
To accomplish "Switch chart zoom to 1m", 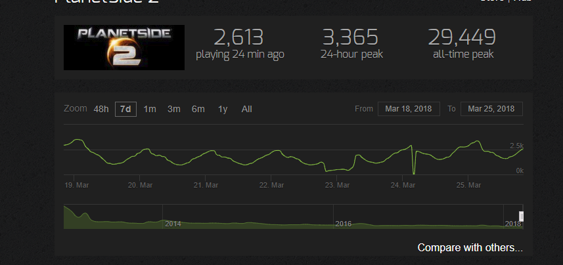I will [x=150, y=109].
